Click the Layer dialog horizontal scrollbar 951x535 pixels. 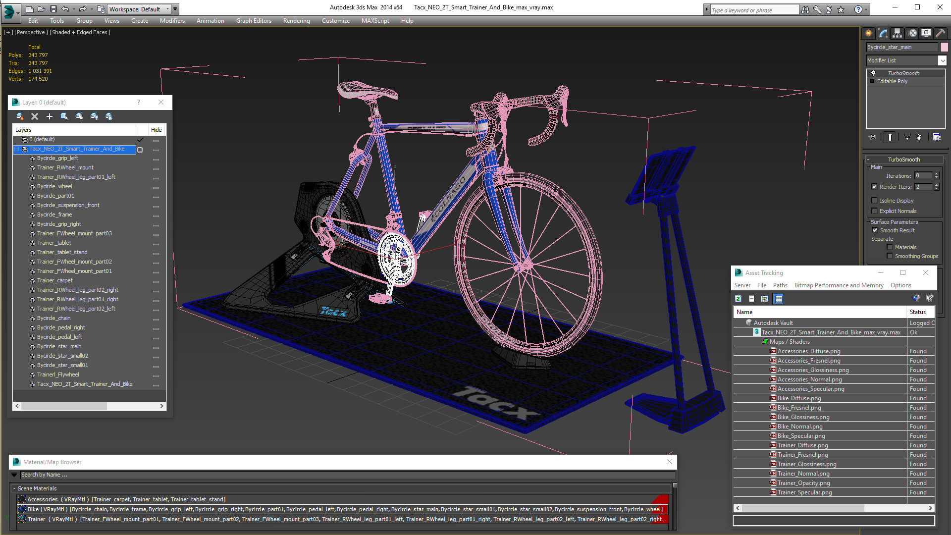pyautogui.click(x=89, y=406)
